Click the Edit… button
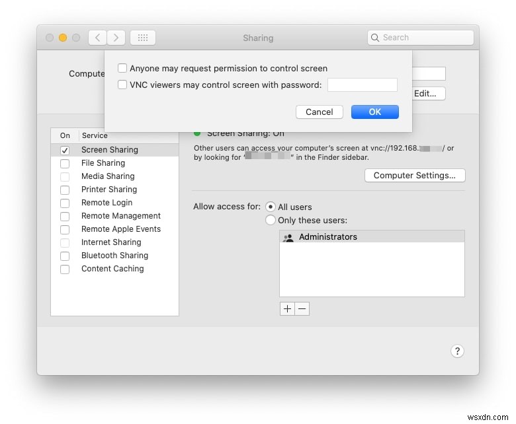Image resolution: width=516 pixels, height=424 pixels. 429,94
